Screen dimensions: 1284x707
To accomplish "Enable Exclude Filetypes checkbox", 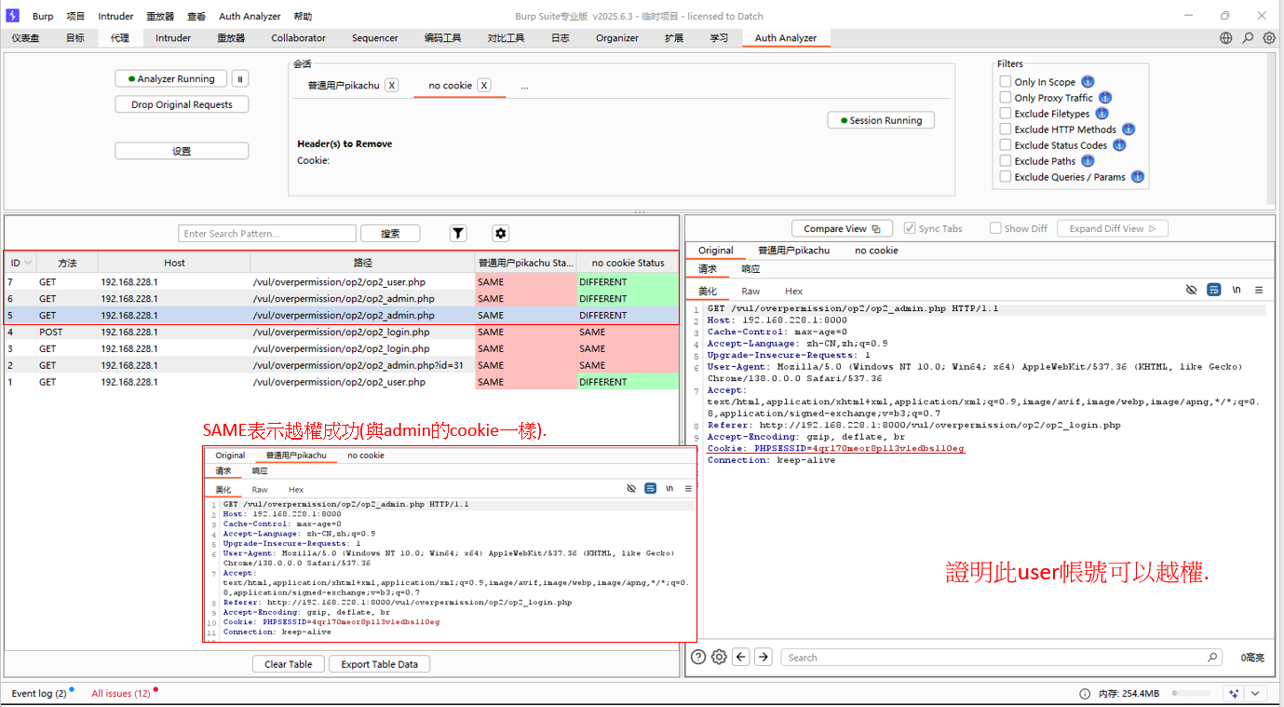I will [1006, 114].
